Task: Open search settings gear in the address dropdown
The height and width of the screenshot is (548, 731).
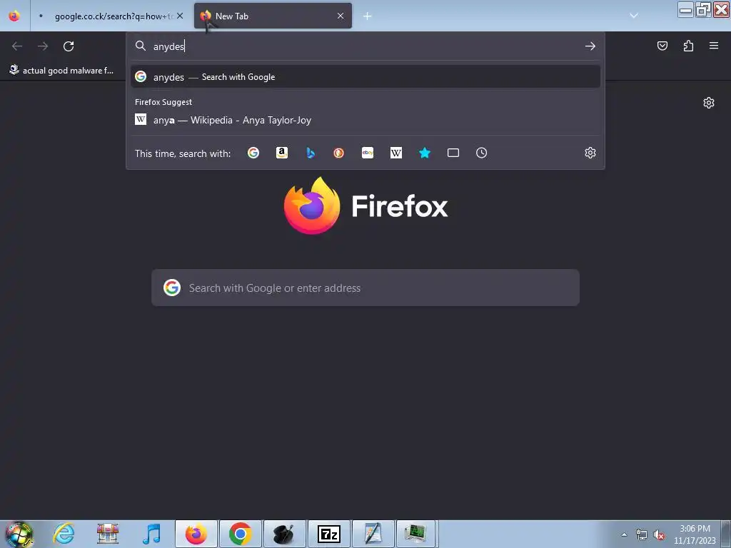Action: click(x=590, y=153)
